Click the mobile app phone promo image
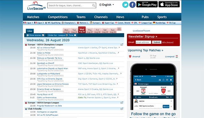 [153, 87]
